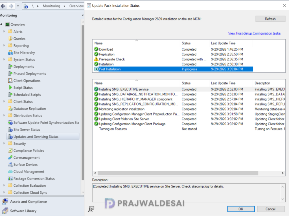Click horizontal scrollbar thumb in task list

(178, 173)
